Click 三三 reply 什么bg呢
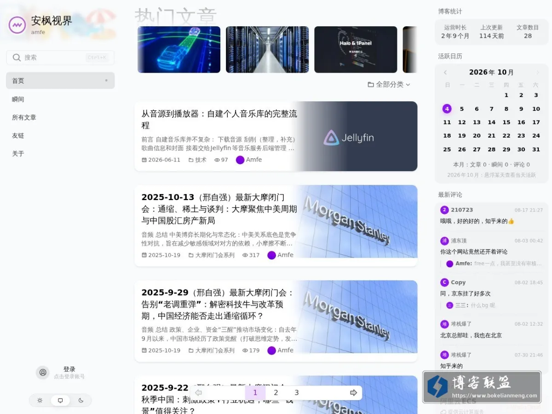 471,305
